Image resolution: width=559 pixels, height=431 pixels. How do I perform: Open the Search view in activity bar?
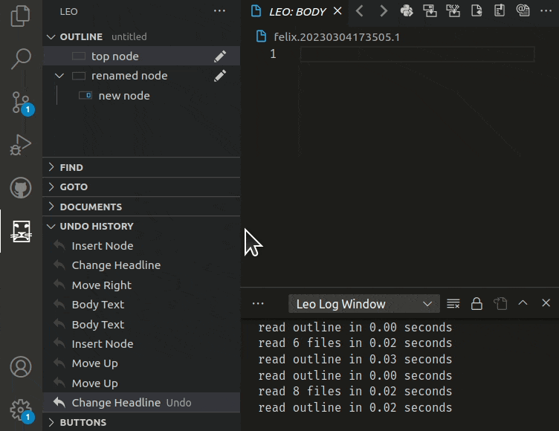click(x=20, y=59)
